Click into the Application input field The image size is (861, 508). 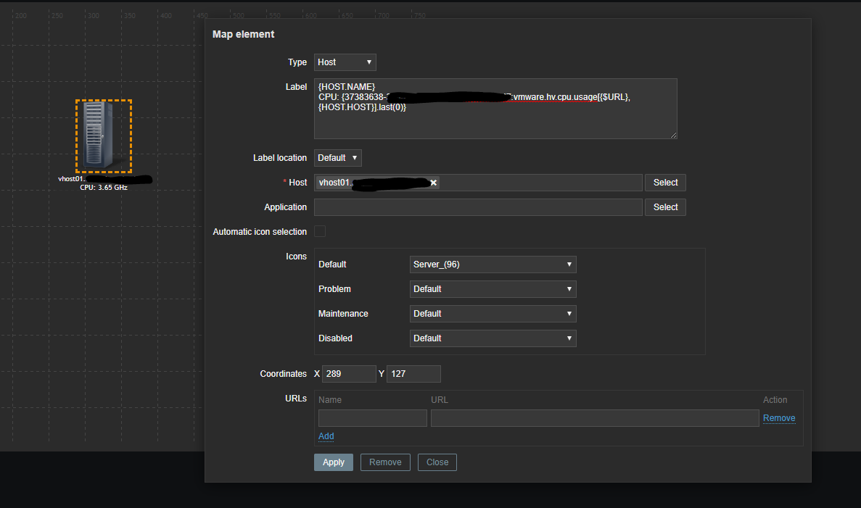pyautogui.click(x=478, y=207)
